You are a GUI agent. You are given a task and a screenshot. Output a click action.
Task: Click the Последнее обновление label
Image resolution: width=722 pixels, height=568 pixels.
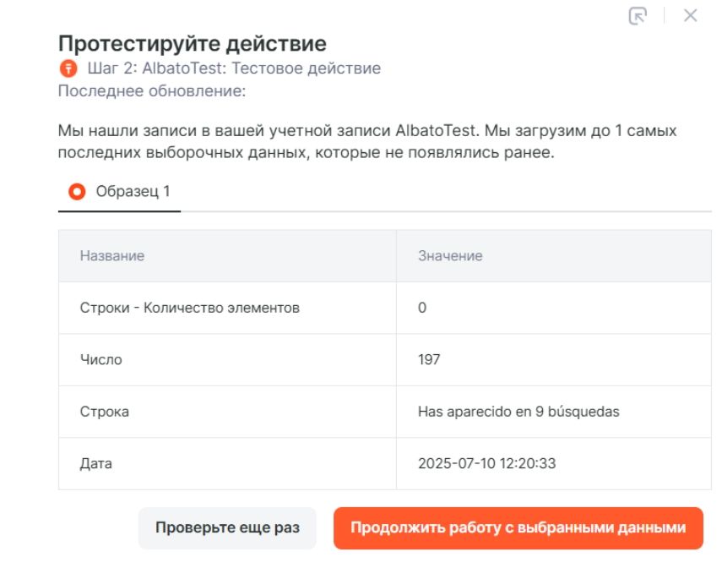[x=151, y=91]
